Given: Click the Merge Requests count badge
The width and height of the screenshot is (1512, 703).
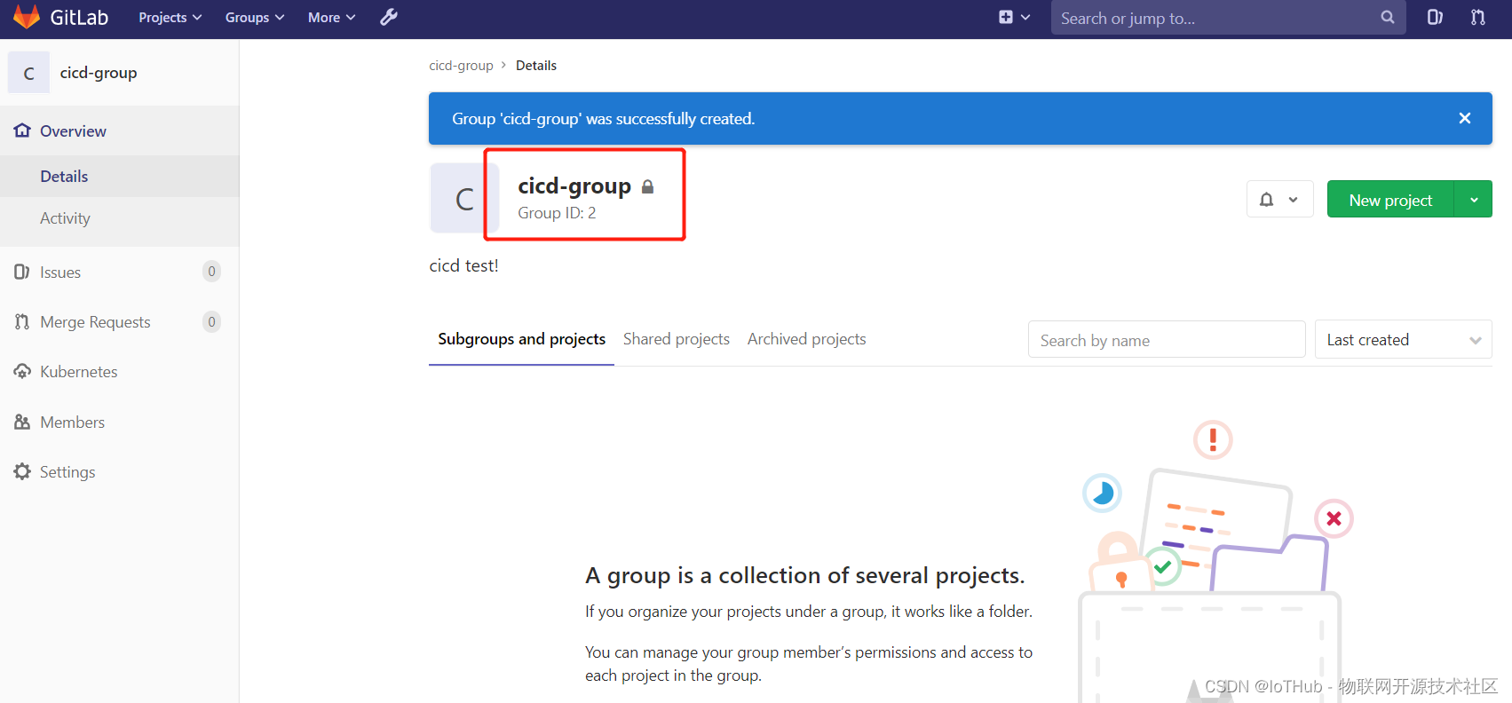Looking at the screenshot, I should coord(211,321).
